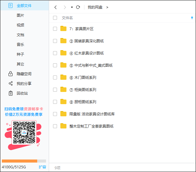This screenshot has height=172, width=196.
Task: Open folder icon of 限量版 活动家具设计图纸库
Action: [63, 114]
